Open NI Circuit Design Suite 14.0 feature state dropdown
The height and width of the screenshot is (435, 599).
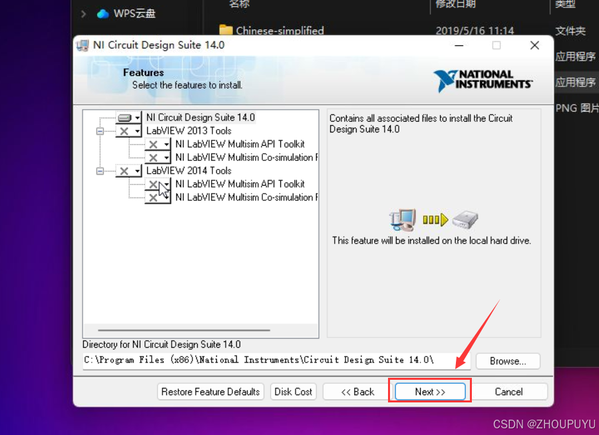click(128, 118)
